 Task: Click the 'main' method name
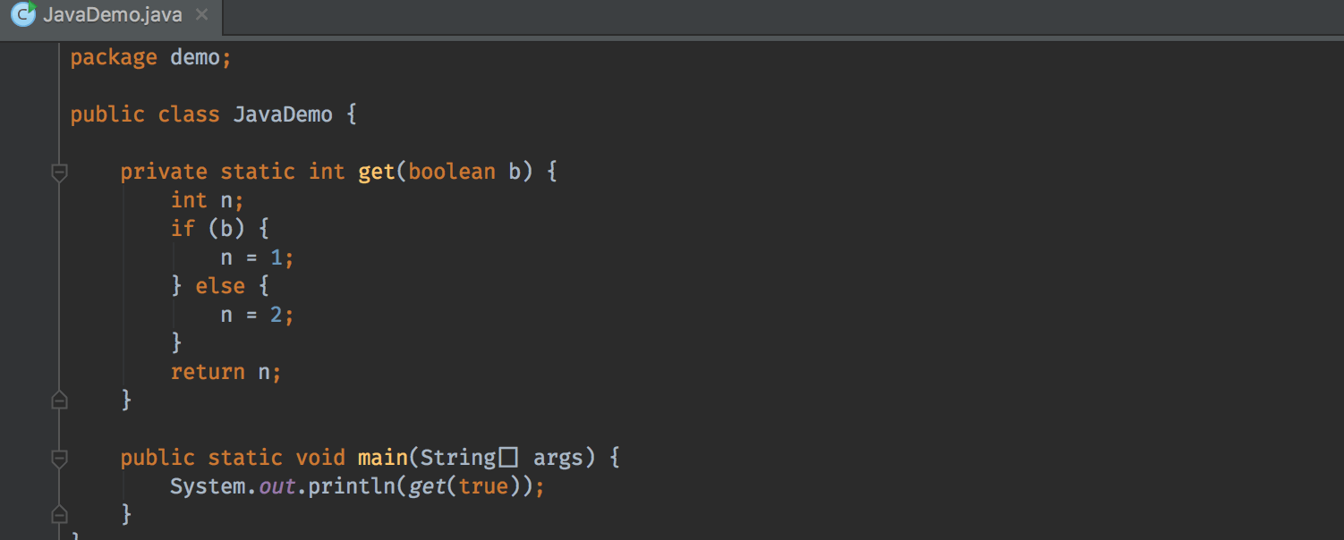383,458
